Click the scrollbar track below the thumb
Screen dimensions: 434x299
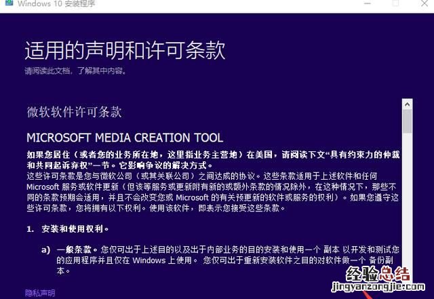407,205
